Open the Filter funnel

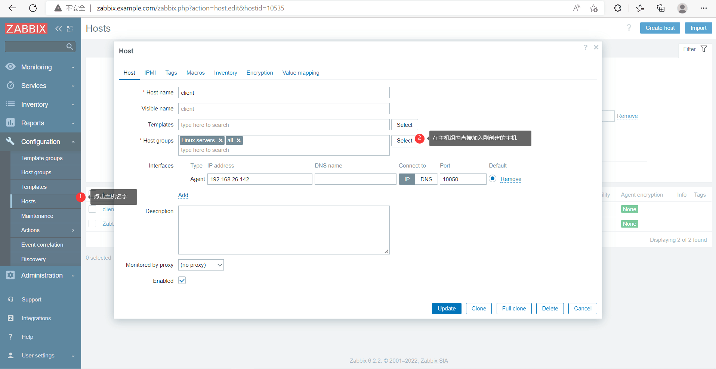[x=704, y=49]
